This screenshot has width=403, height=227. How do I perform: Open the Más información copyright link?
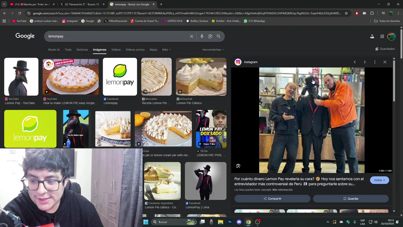[282, 190]
